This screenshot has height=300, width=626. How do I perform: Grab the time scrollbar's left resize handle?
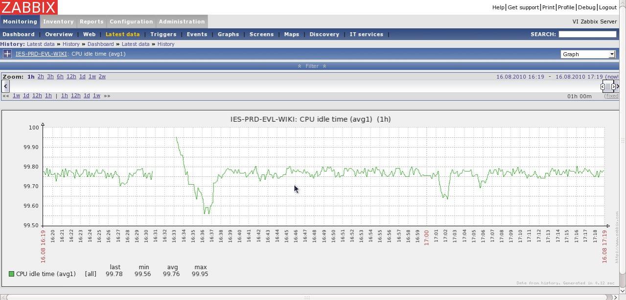[x=603, y=86]
